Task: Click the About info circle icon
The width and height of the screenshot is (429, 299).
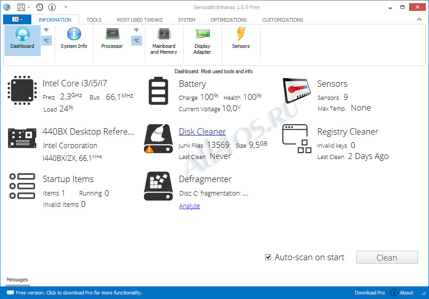Action: (x=394, y=293)
